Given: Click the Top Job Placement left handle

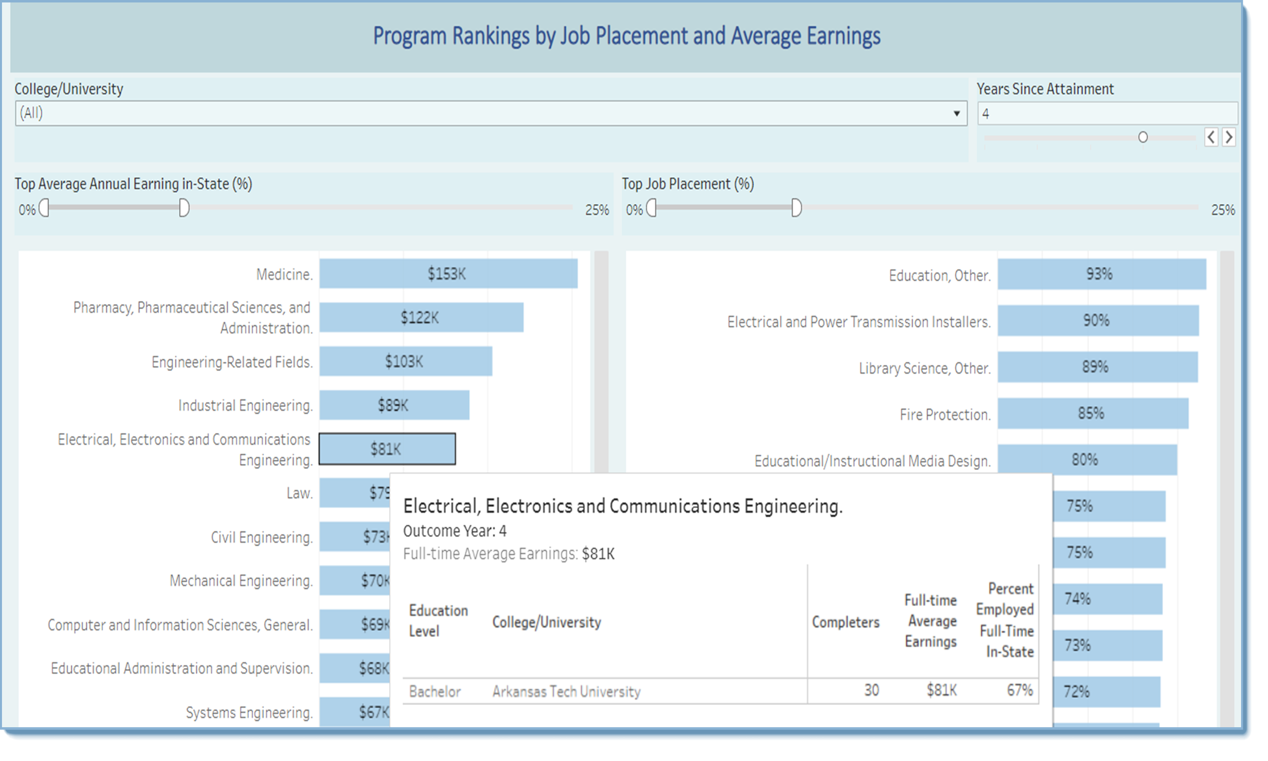Looking at the screenshot, I should (651, 208).
